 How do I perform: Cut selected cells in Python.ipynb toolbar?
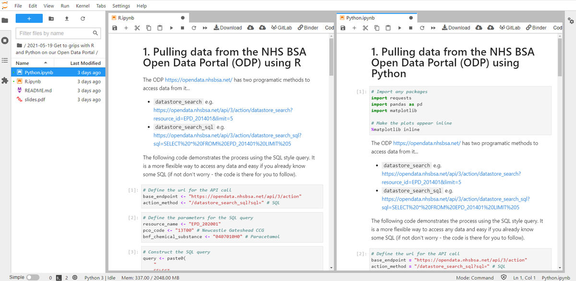365,28
